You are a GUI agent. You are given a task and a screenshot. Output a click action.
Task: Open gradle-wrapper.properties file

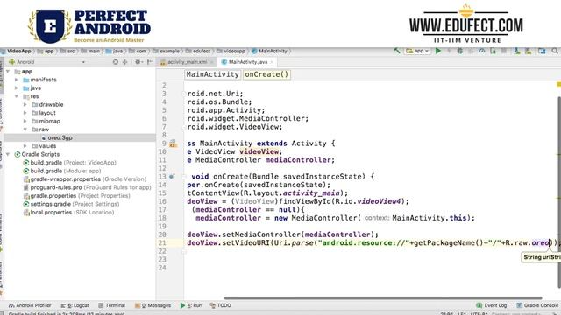coord(85,178)
